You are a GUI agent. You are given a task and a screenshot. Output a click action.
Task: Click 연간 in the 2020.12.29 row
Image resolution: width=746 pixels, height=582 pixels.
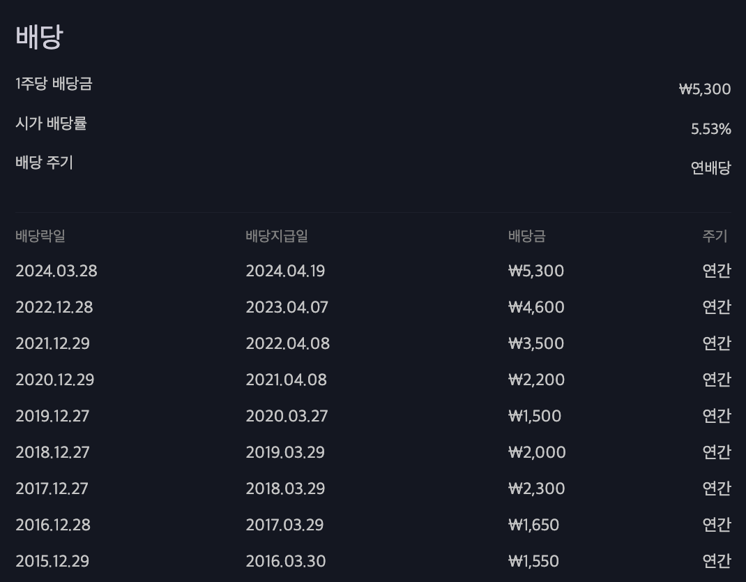[x=717, y=380]
